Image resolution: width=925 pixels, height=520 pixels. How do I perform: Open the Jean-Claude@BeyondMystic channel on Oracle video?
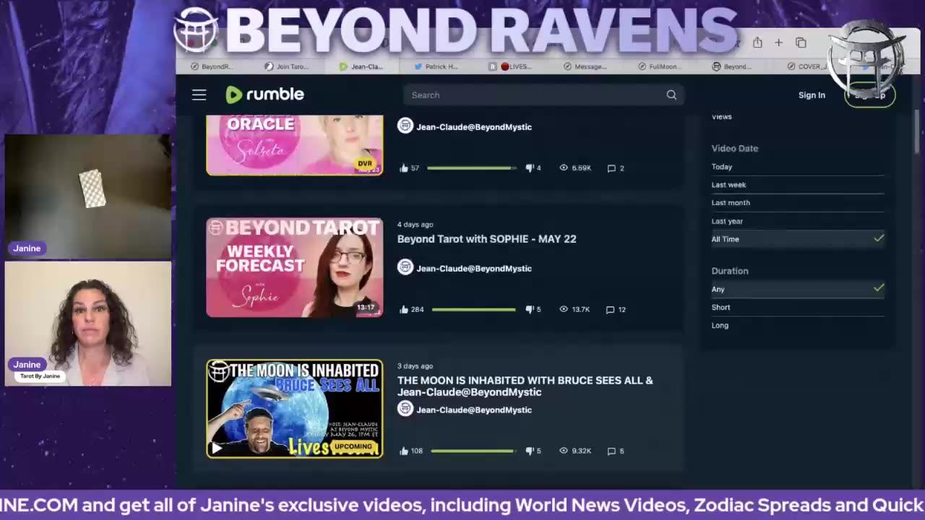[474, 127]
